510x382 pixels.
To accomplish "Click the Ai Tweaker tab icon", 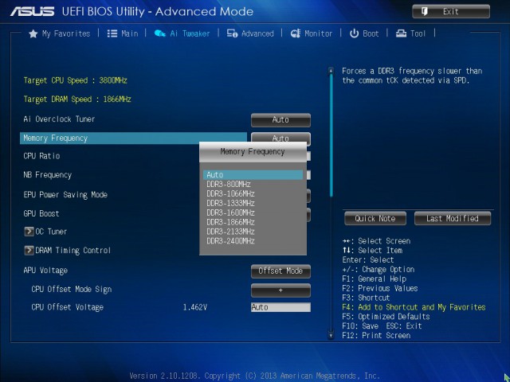I will pyautogui.click(x=159, y=33).
